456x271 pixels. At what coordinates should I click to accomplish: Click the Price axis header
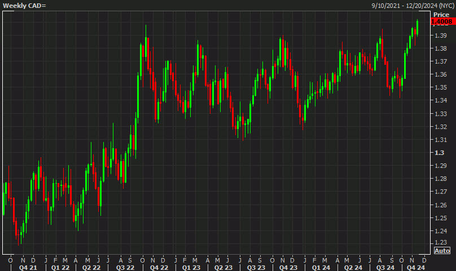tap(441, 15)
